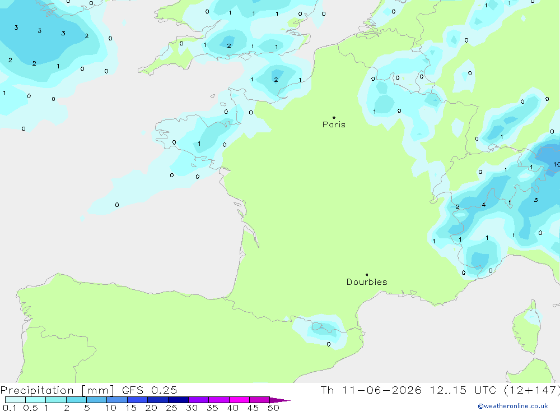Click the date Th 11-06-2026 text
Viewport: 560px width, 411px height.
(371, 390)
